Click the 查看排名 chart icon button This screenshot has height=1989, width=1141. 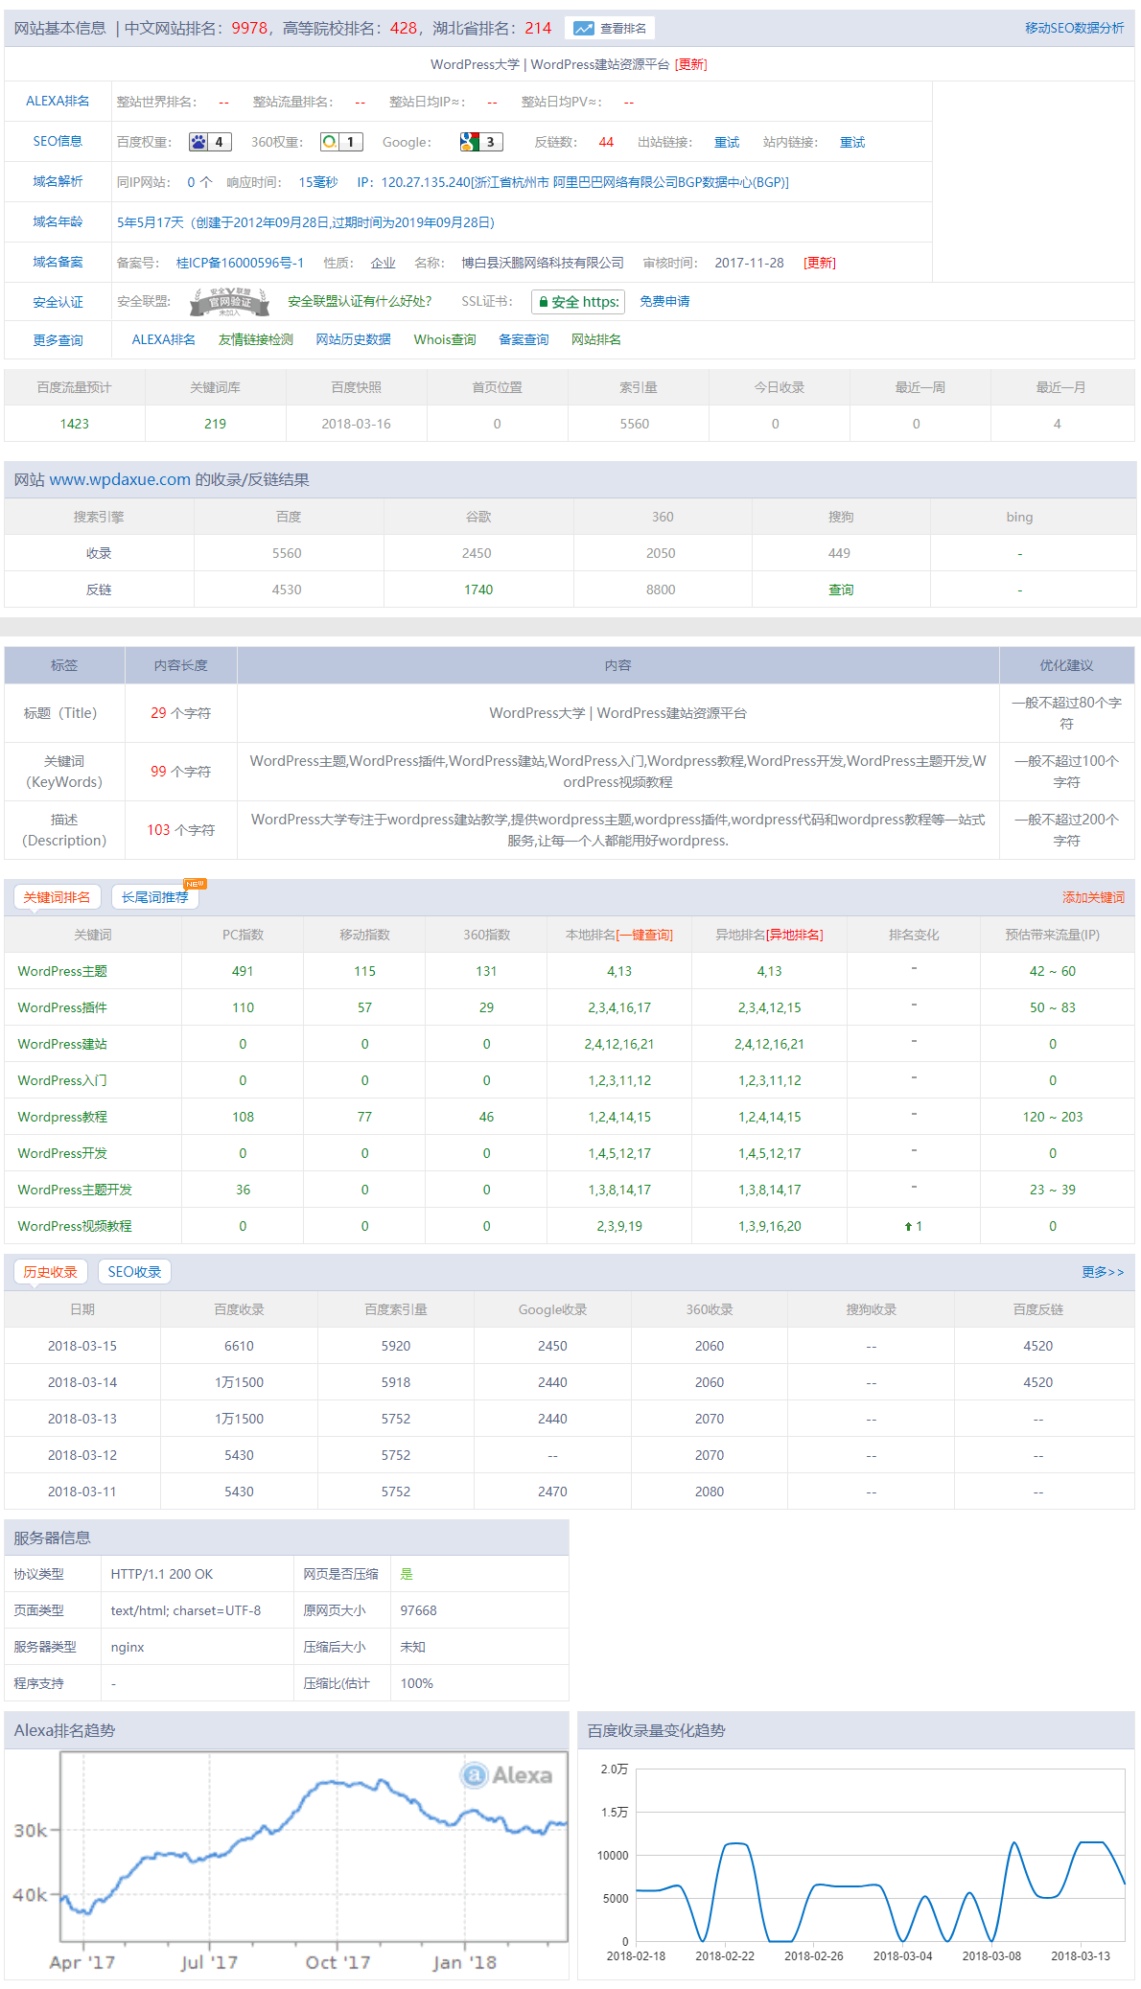(x=610, y=29)
